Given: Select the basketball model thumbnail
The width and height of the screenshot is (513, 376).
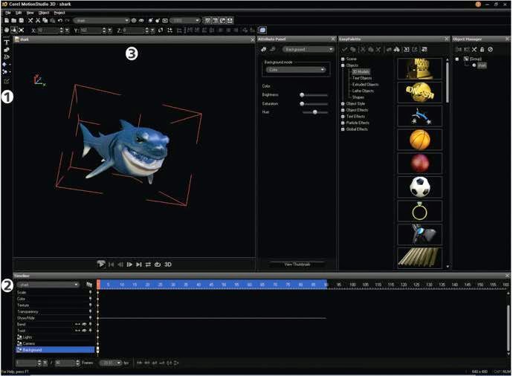Looking at the screenshot, I should coord(420,140).
